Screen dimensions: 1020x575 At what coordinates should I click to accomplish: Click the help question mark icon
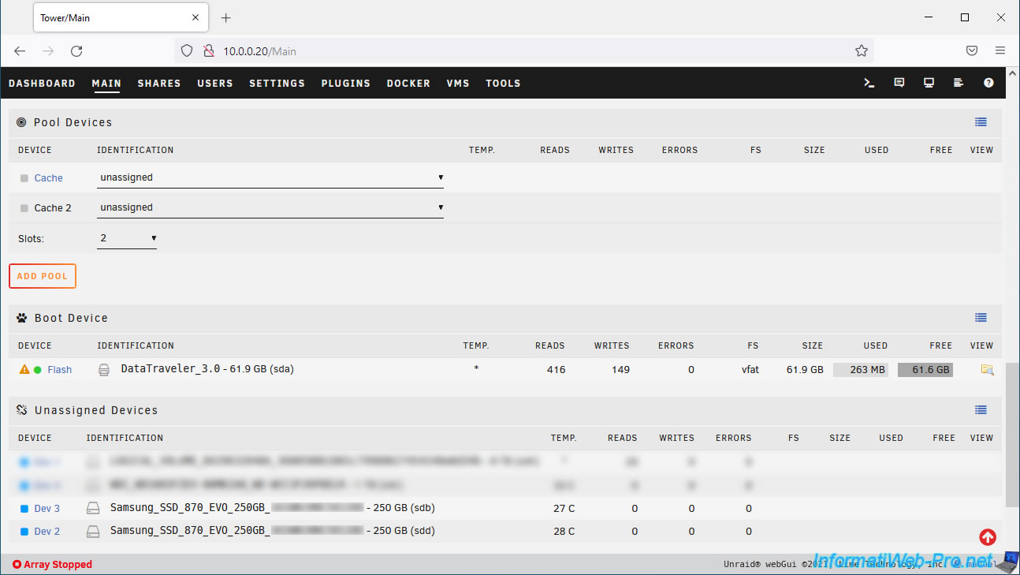(x=988, y=83)
